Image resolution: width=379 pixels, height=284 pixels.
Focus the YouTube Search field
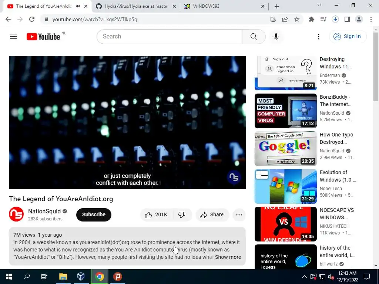170,37
